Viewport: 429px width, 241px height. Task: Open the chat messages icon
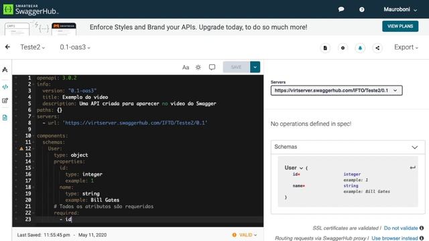coord(341,9)
